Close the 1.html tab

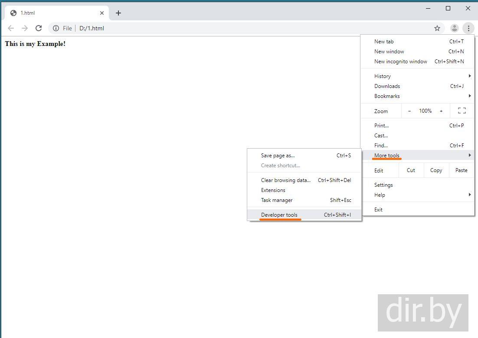click(x=102, y=13)
